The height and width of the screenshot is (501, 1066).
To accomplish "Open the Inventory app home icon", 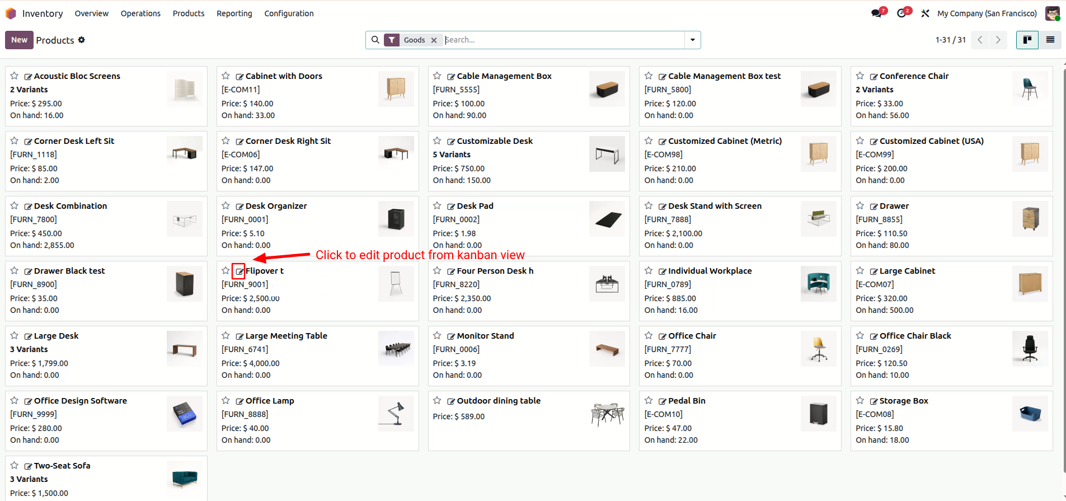I will (11, 13).
